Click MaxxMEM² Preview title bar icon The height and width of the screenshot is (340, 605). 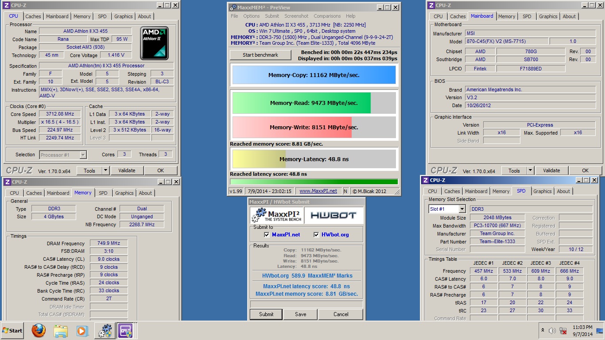point(233,8)
